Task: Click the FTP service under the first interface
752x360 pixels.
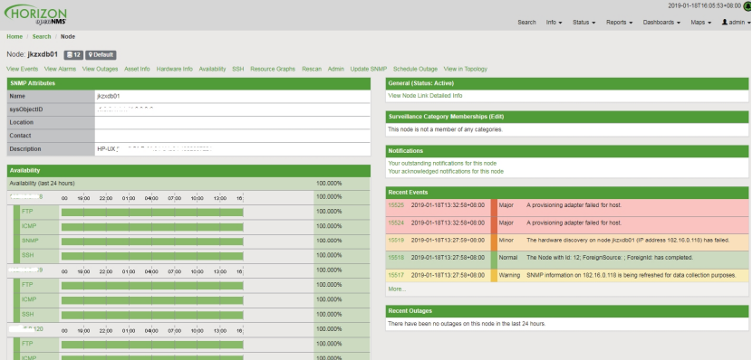Action: pyautogui.click(x=27, y=212)
